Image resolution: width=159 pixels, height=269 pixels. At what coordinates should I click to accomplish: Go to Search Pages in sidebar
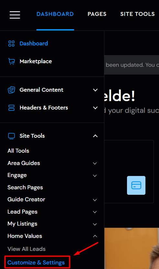(x=25, y=188)
